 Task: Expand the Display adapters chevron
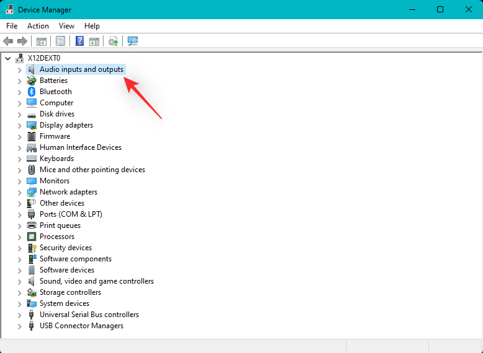point(19,125)
